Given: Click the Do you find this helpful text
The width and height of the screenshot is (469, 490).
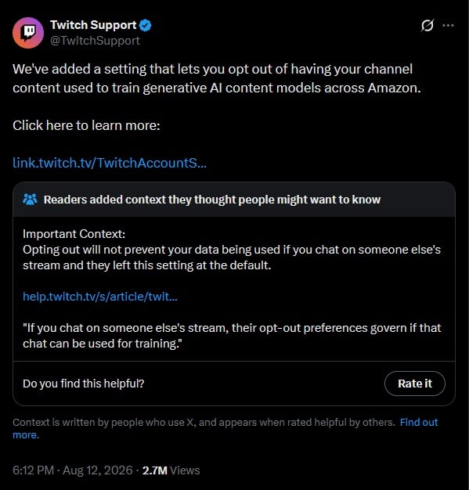Looking at the screenshot, I should pyautogui.click(x=84, y=384).
